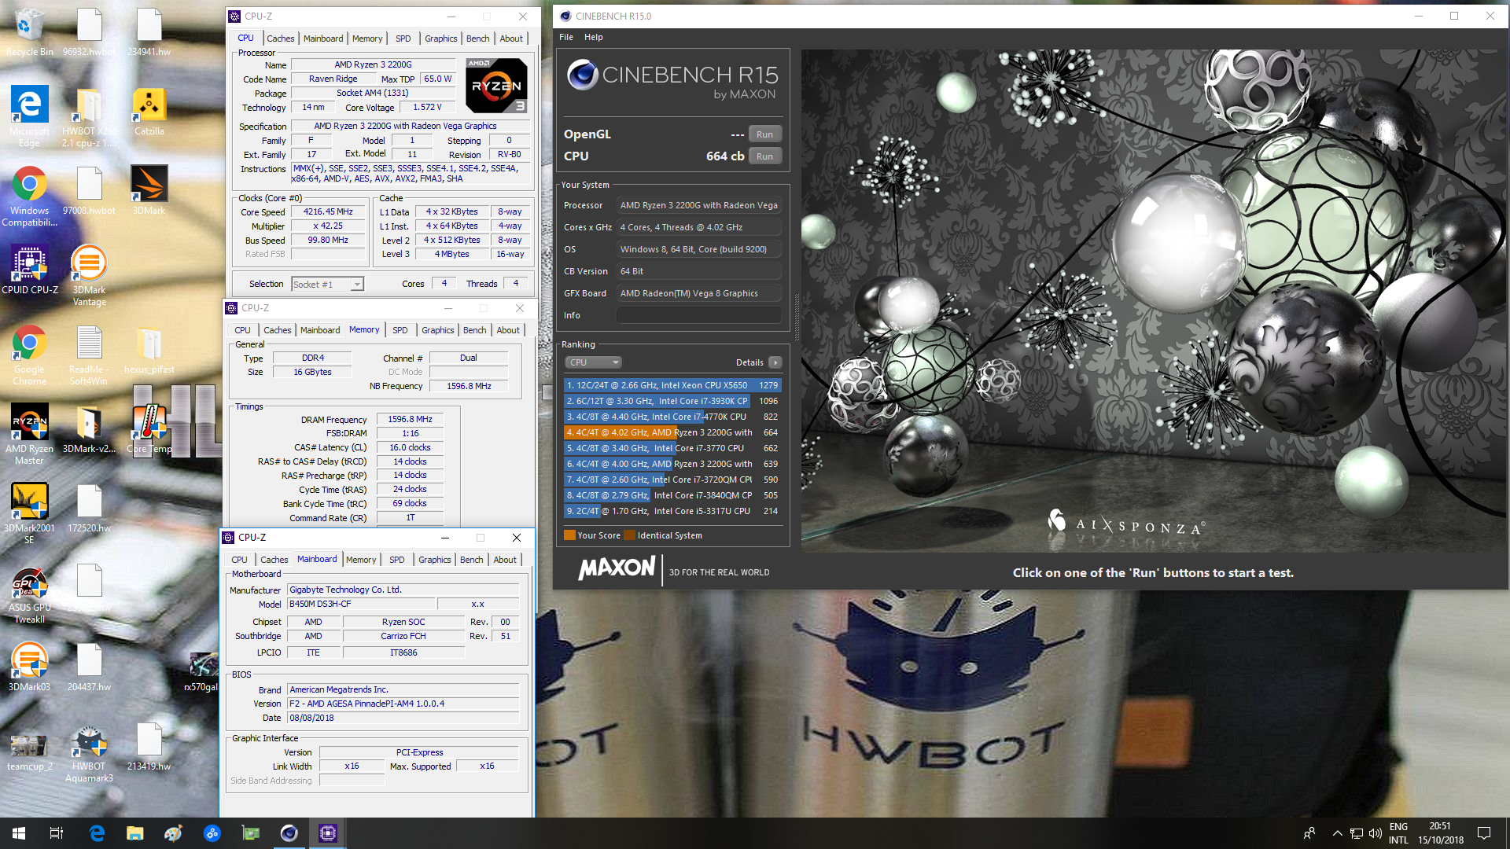Open the 96932.hwbot desktop file

click(89, 31)
